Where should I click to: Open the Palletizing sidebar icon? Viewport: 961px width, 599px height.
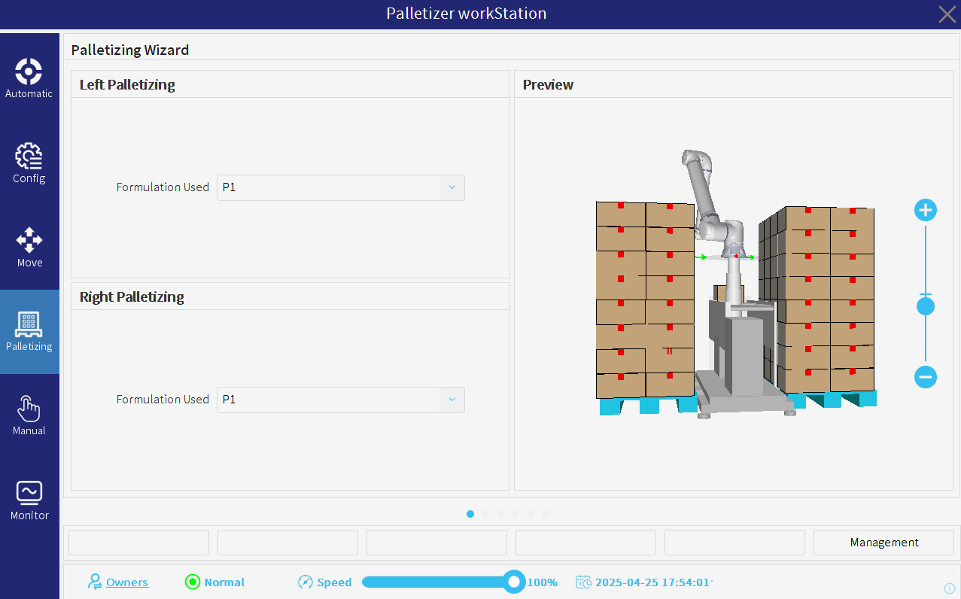[29, 324]
